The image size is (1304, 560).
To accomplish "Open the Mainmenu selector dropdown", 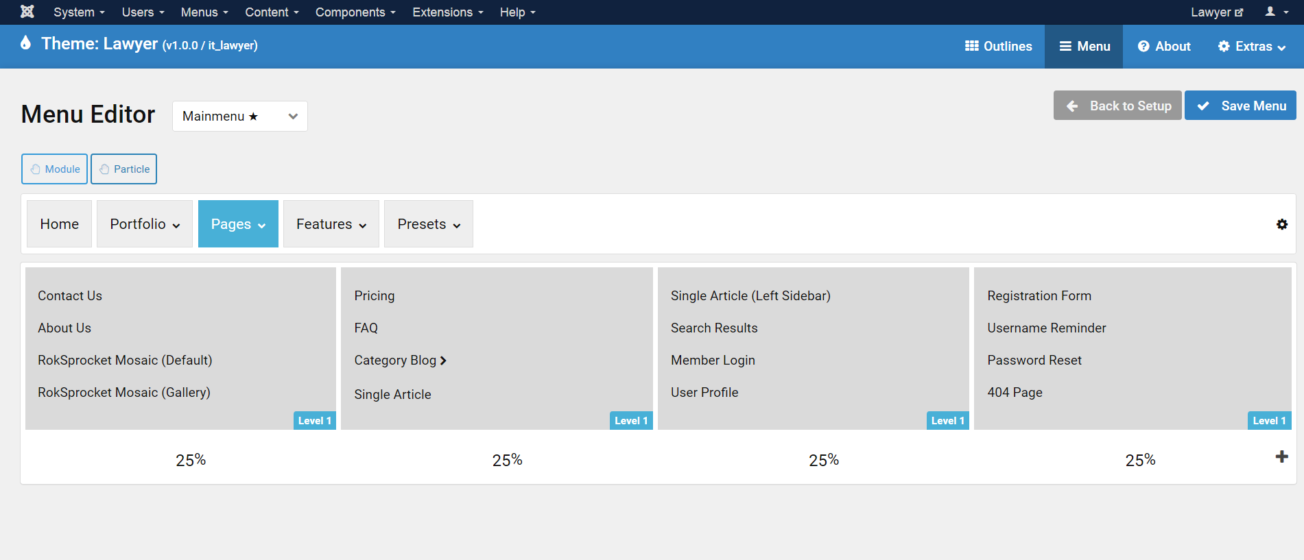I will point(239,116).
